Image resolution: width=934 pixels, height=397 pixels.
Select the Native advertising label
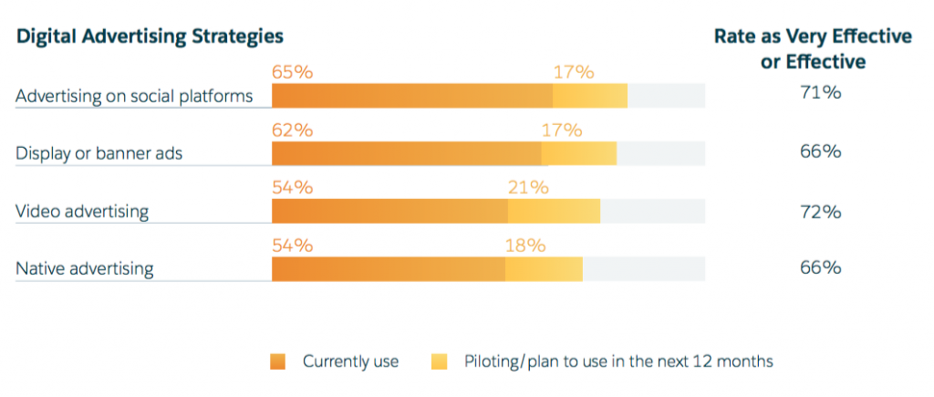point(85,269)
